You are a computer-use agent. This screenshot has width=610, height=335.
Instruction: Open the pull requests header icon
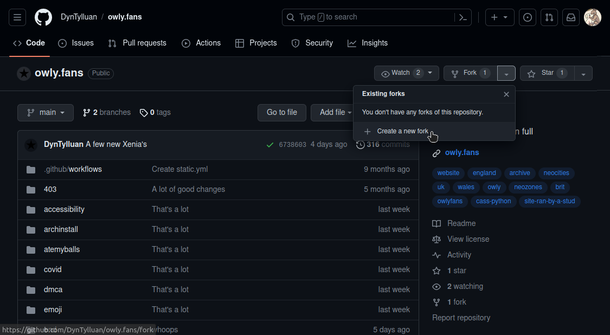pyautogui.click(x=549, y=17)
